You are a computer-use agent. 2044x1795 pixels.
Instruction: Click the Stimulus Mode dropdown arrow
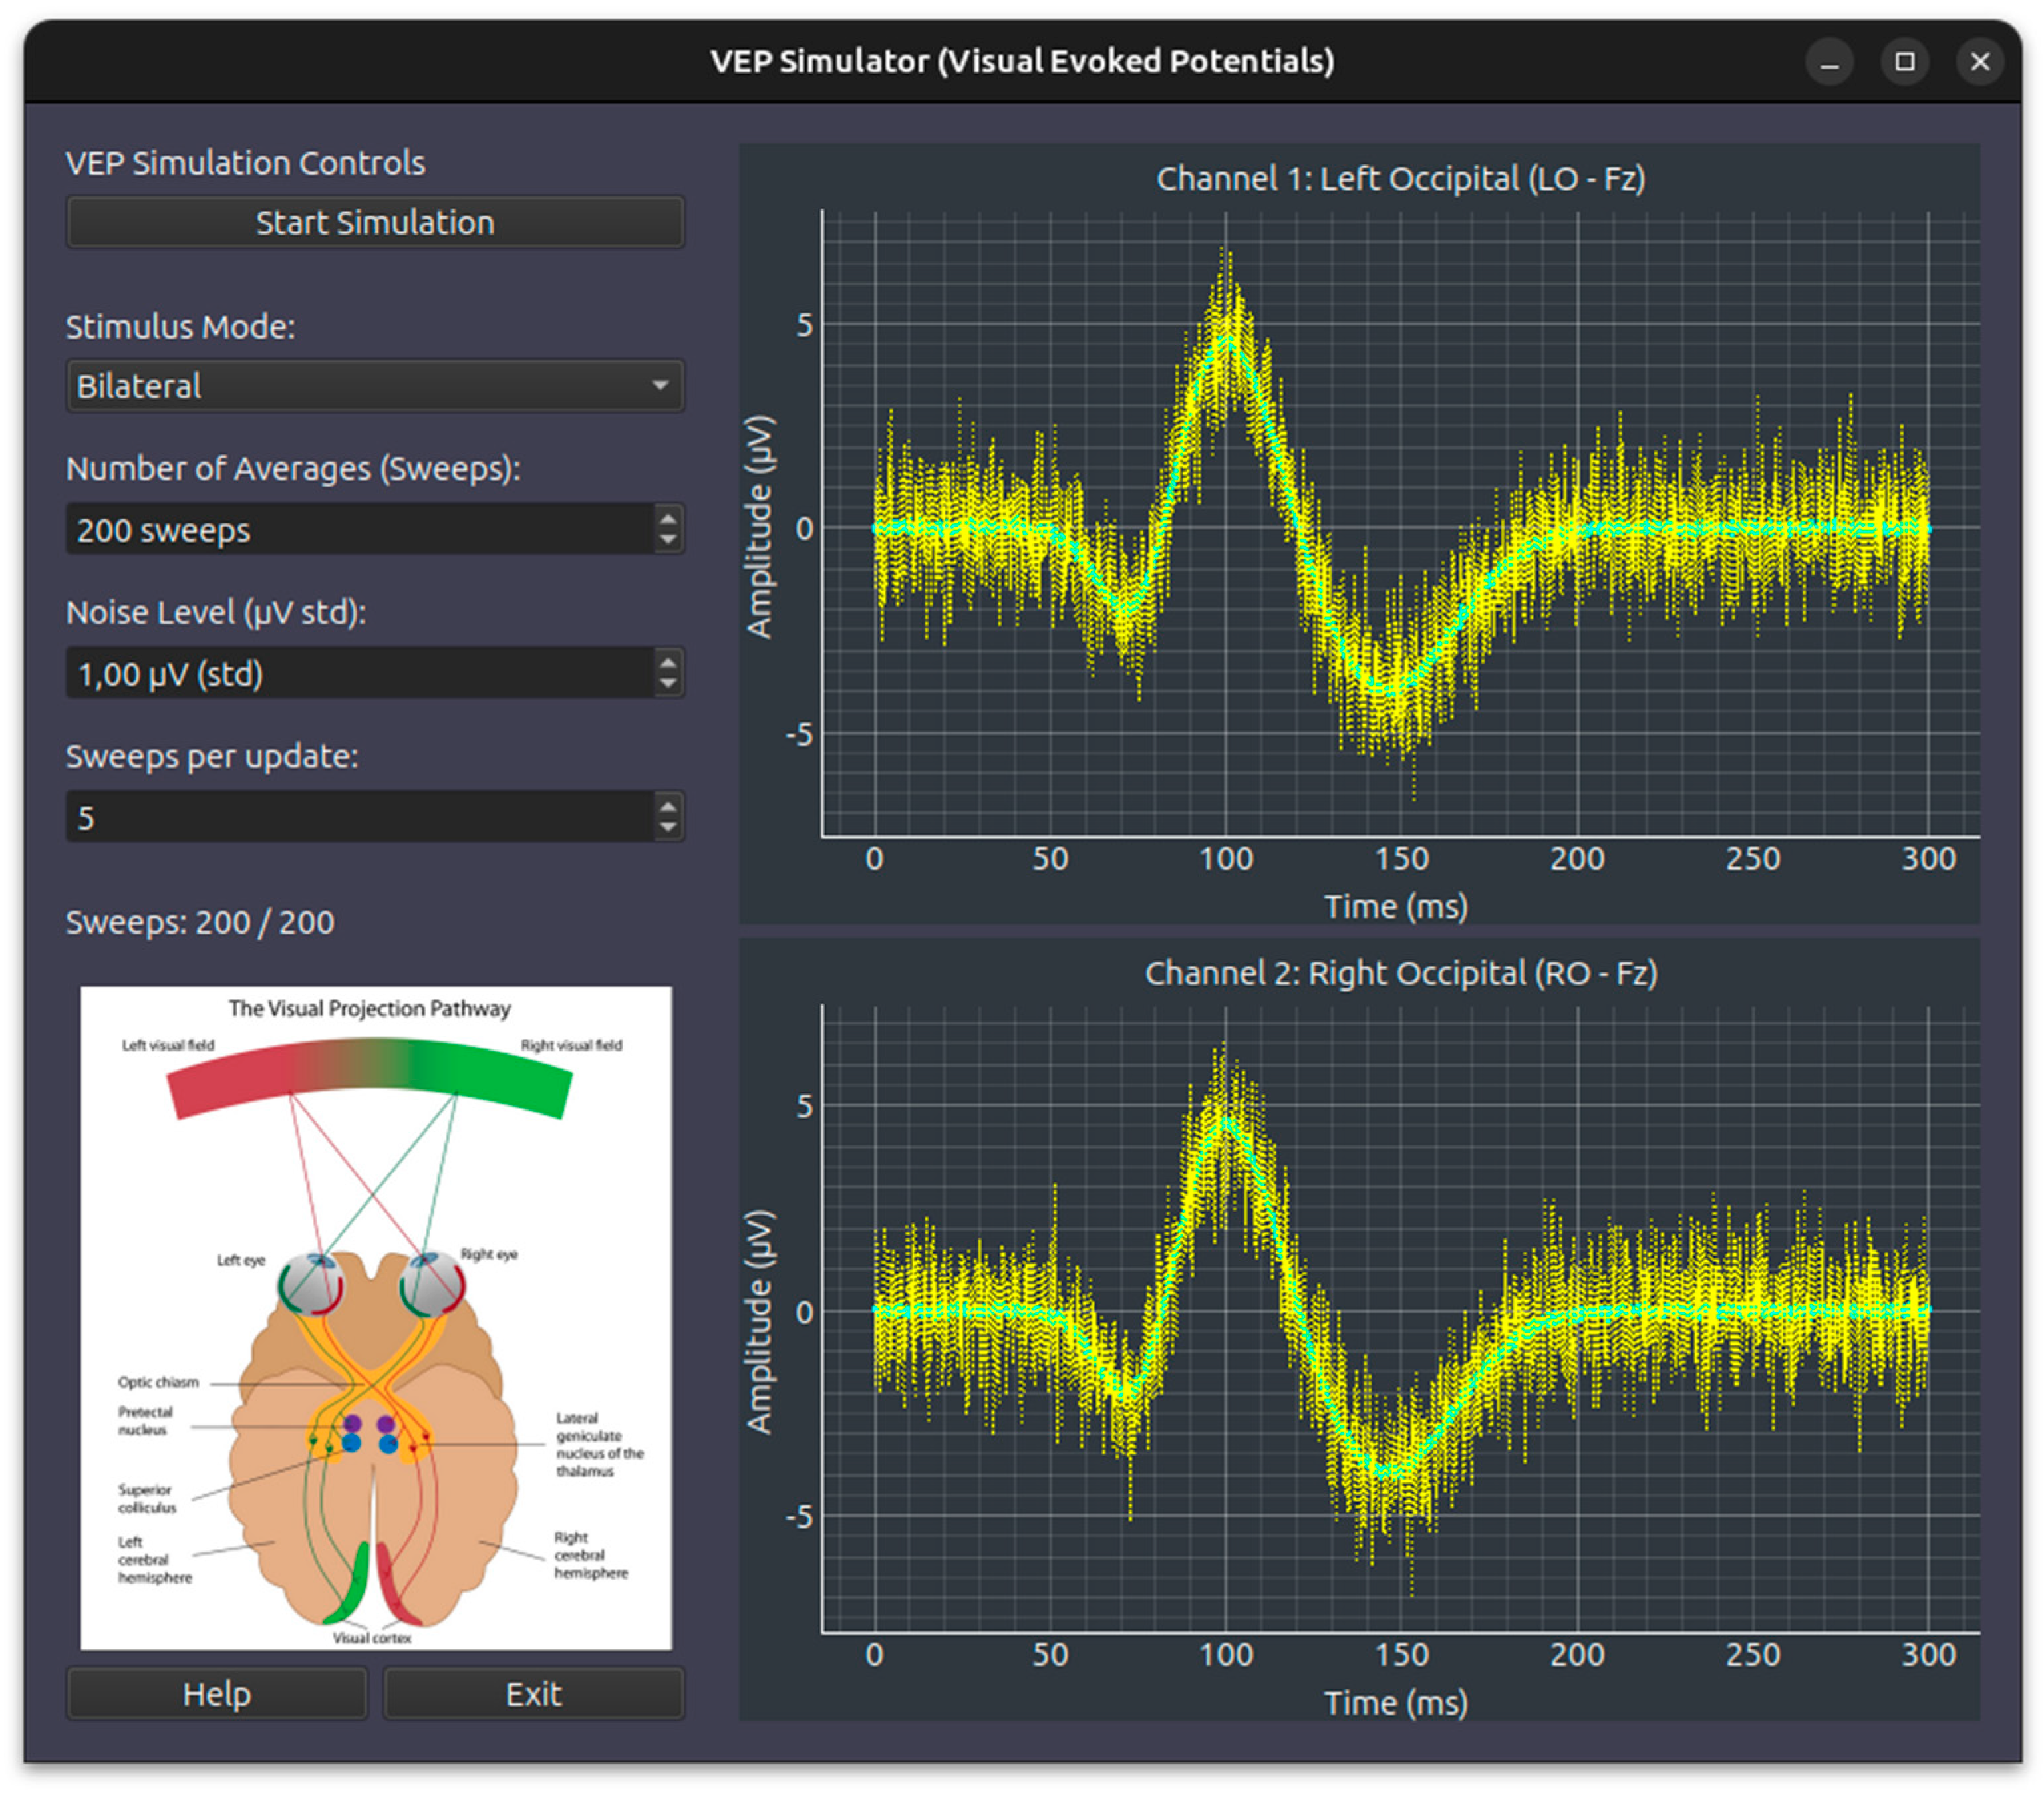[660, 386]
